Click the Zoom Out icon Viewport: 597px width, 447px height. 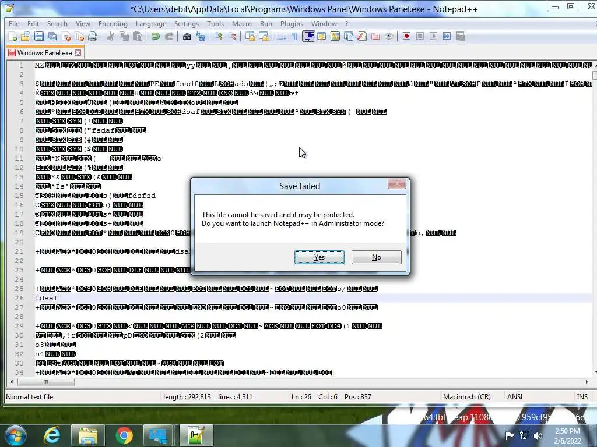click(x=232, y=37)
